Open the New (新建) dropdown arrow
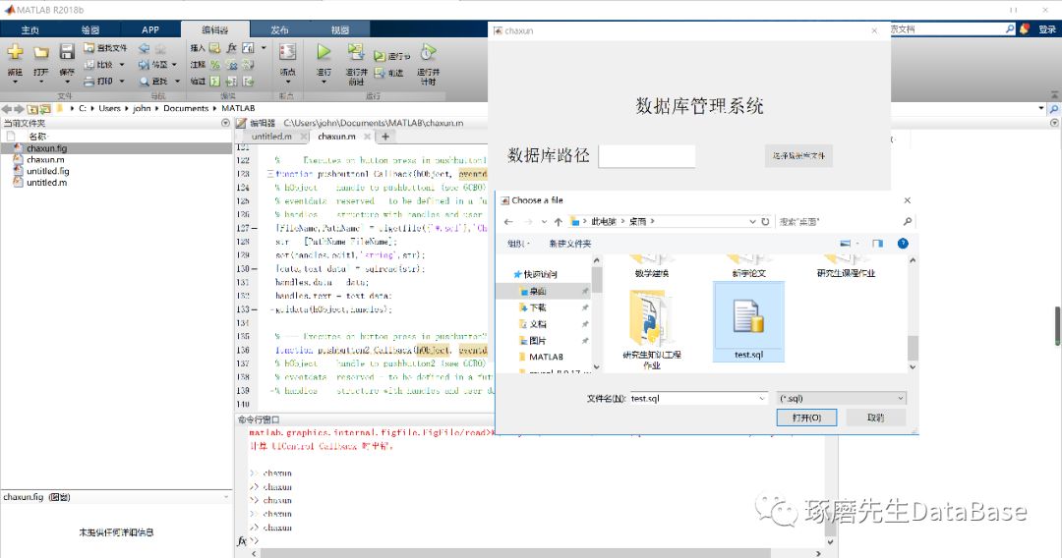 [15, 82]
